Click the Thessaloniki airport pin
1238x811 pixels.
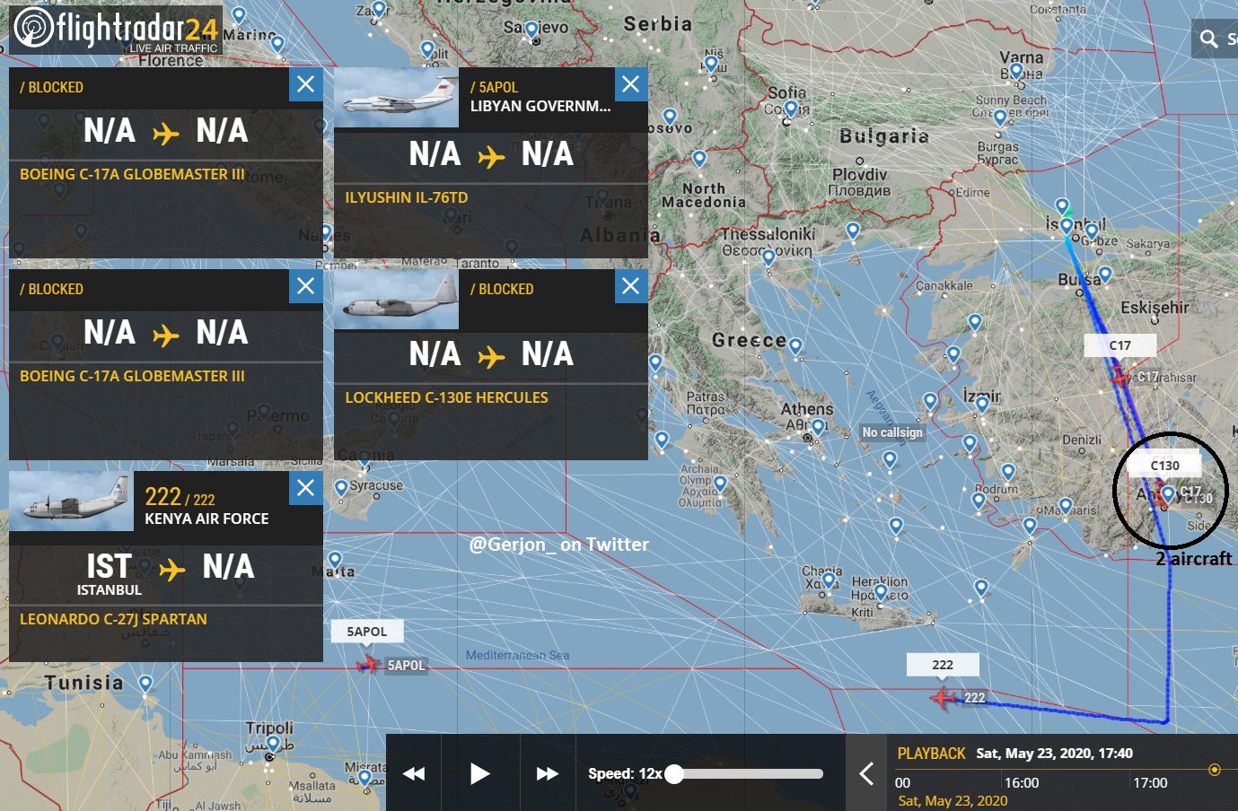click(x=768, y=257)
